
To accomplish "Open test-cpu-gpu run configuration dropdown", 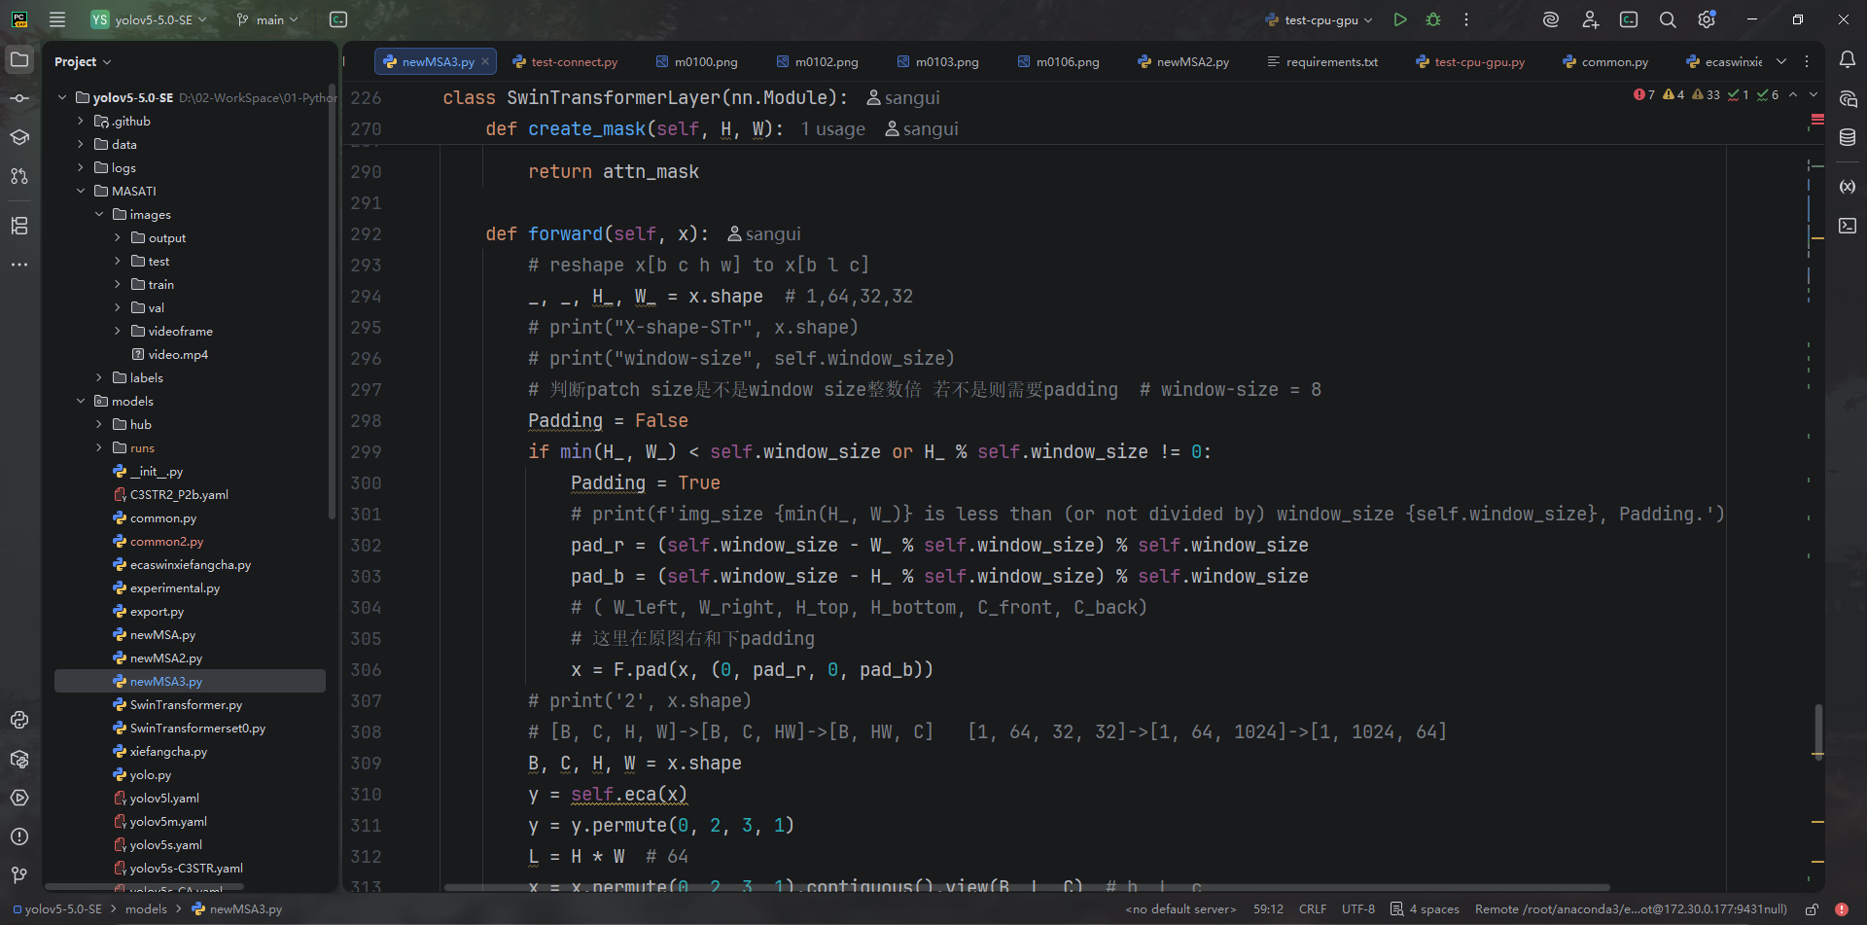I will (1321, 19).
